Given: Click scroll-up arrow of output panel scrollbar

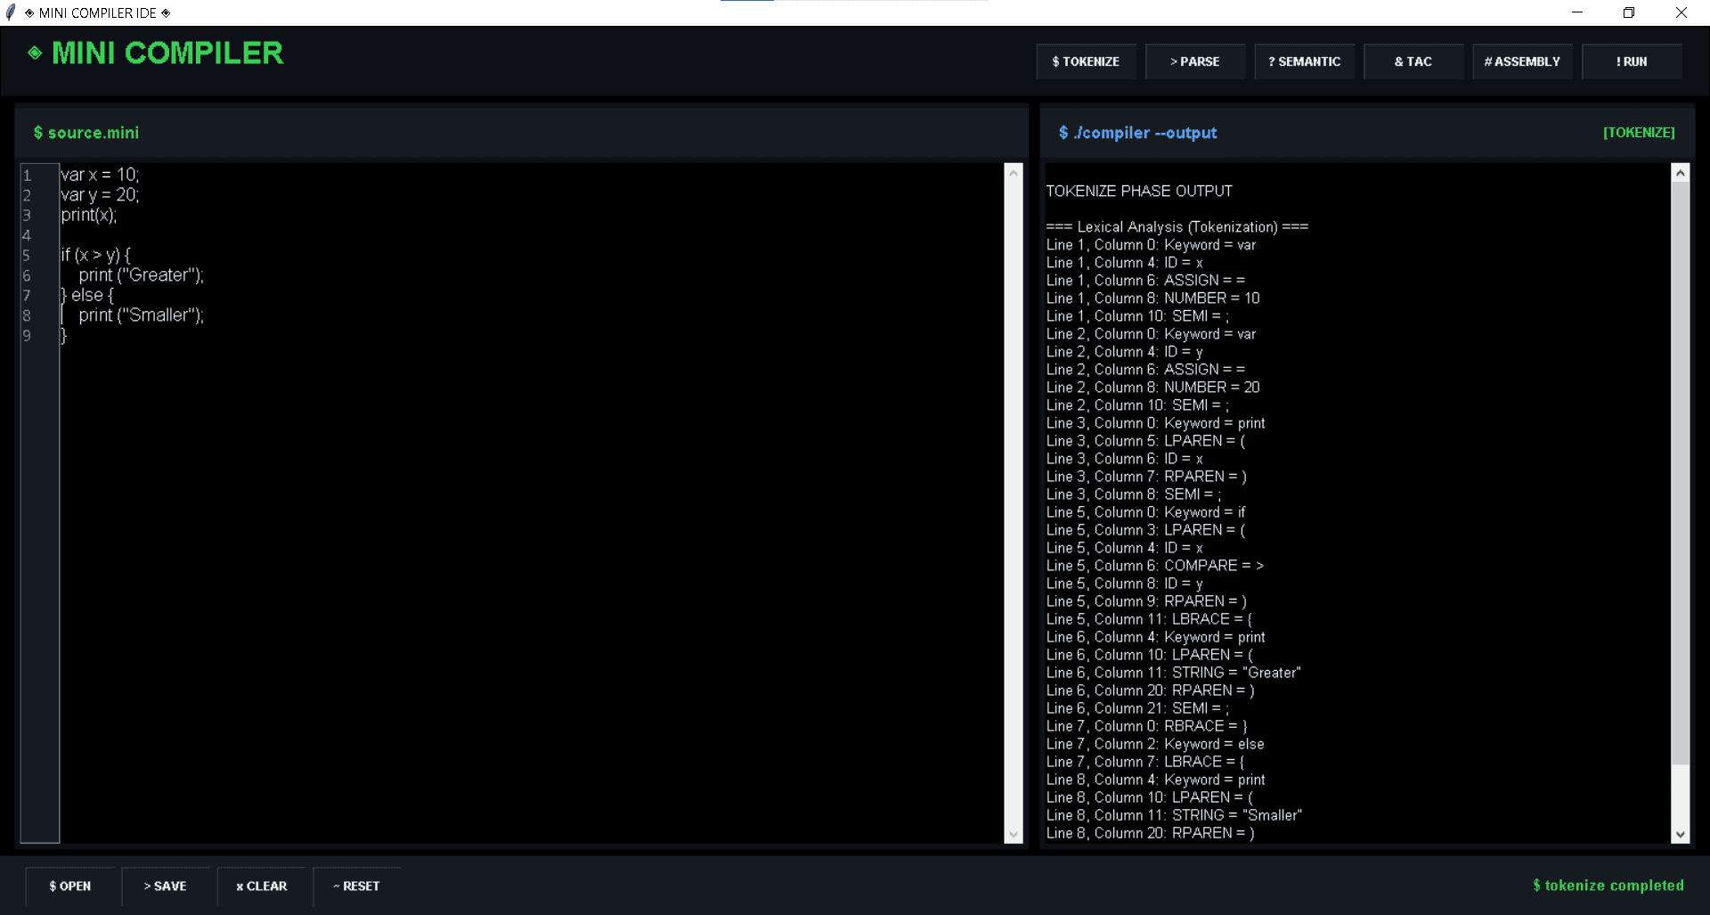Looking at the screenshot, I should (1681, 173).
